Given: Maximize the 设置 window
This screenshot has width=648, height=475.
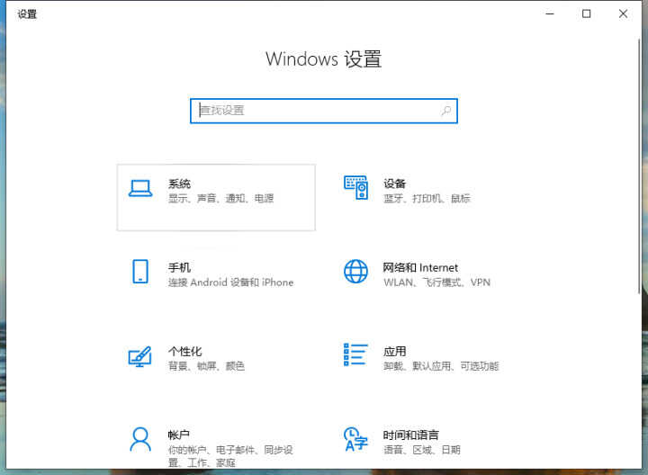Looking at the screenshot, I should [x=586, y=13].
